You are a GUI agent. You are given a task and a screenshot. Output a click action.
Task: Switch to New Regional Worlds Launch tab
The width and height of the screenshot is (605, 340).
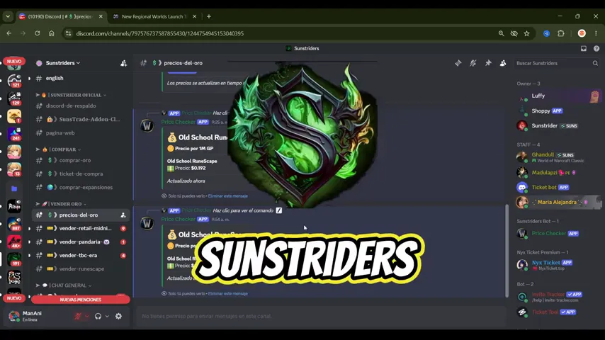154,16
